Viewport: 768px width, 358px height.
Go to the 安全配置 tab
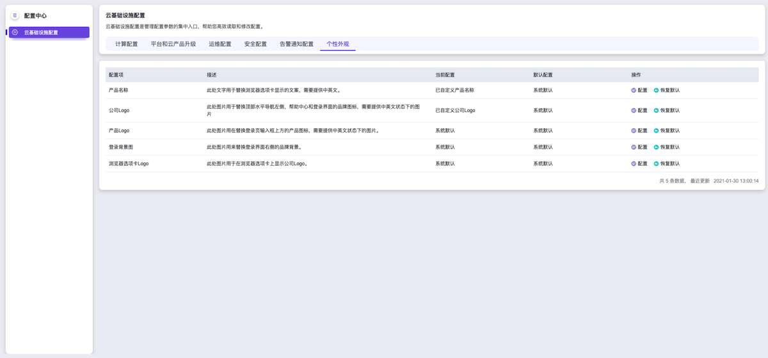tap(255, 44)
